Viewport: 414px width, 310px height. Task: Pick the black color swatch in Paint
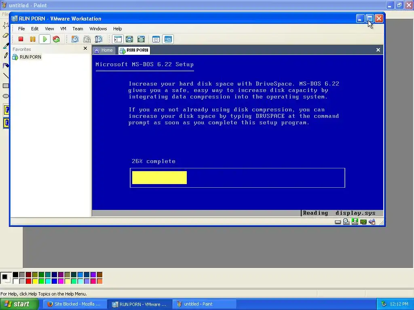16,275
